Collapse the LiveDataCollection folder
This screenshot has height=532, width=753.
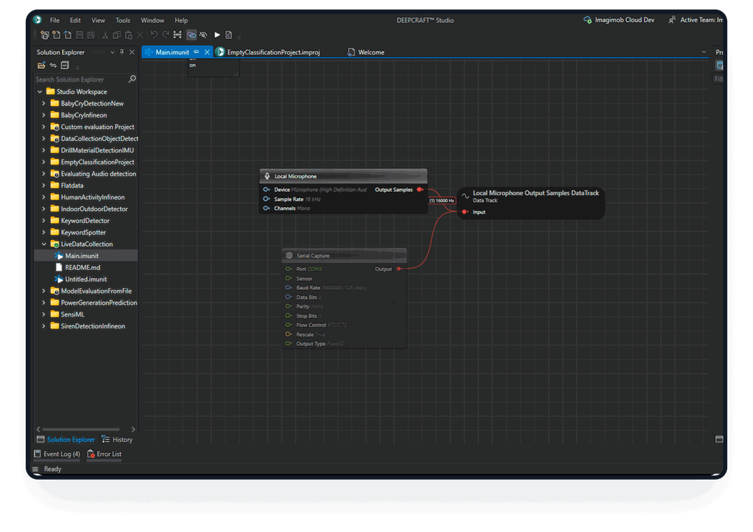pyautogui.click(x=44, y=244)
